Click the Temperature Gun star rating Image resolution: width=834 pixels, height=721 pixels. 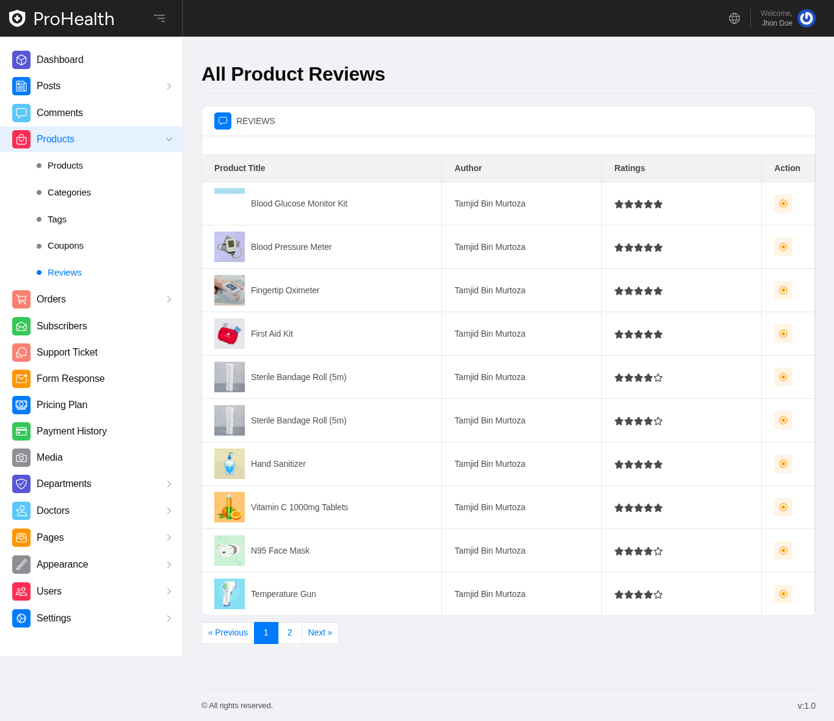(638, 595)
